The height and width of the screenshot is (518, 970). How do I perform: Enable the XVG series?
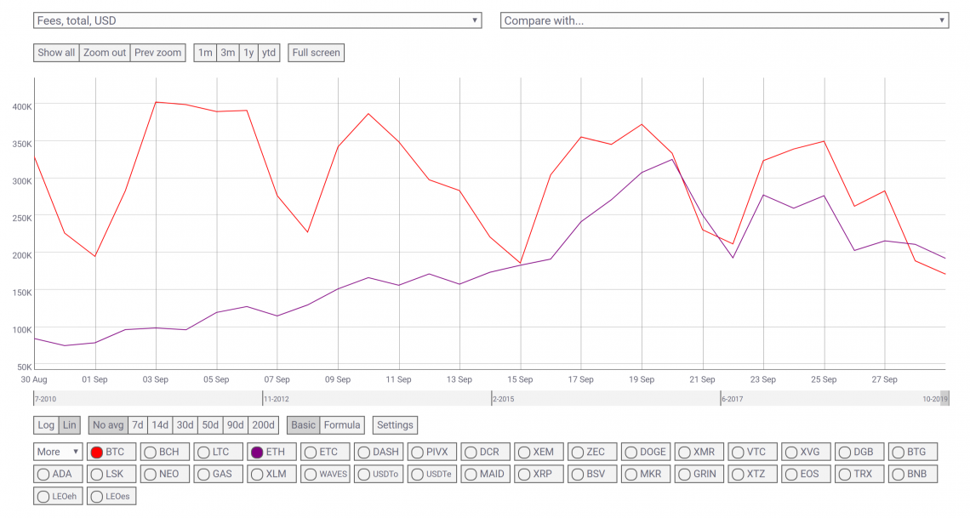click(x=806, y=452)
